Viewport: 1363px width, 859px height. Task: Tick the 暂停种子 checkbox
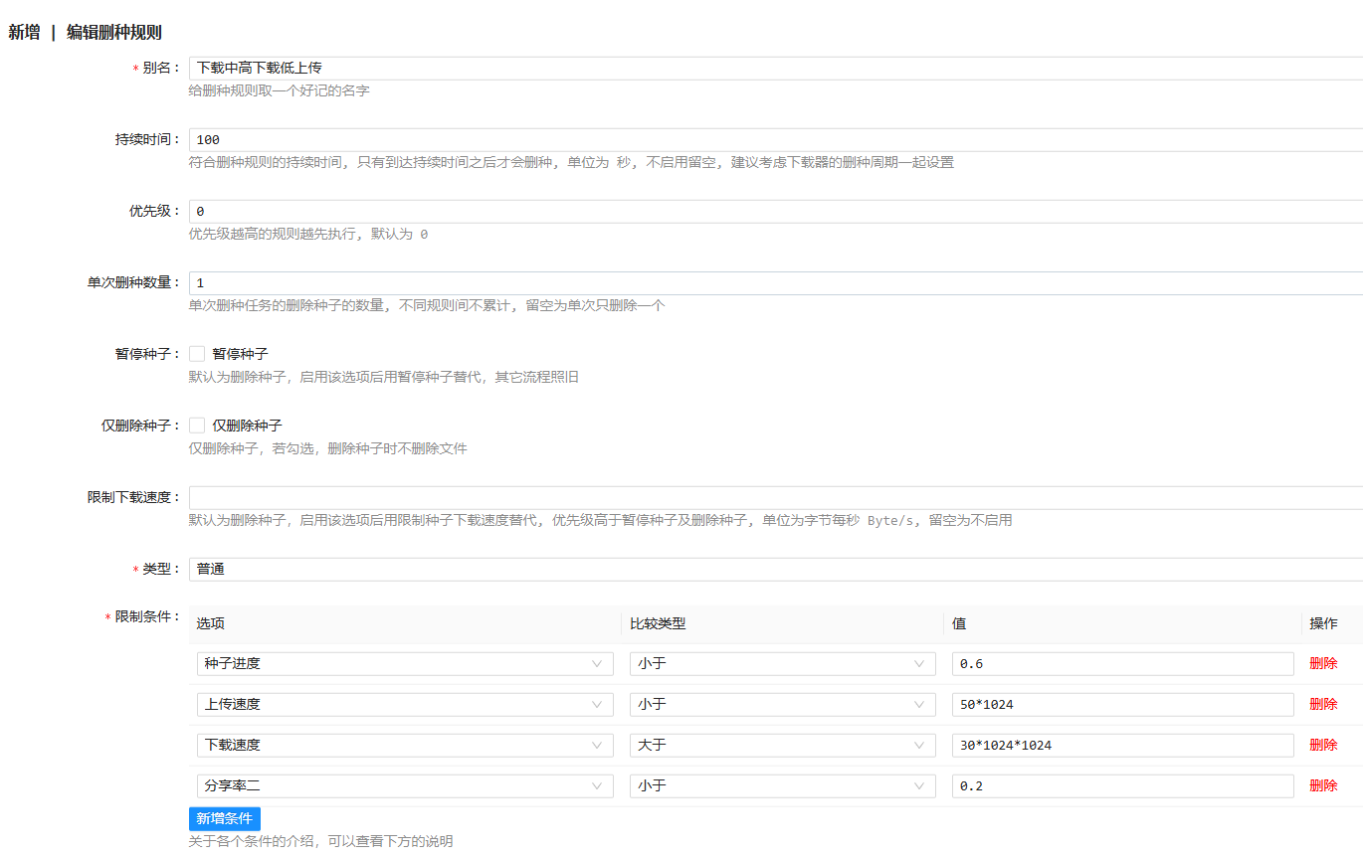[197, 354]
